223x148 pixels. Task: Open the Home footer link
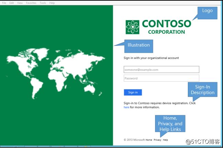point(149,140)
